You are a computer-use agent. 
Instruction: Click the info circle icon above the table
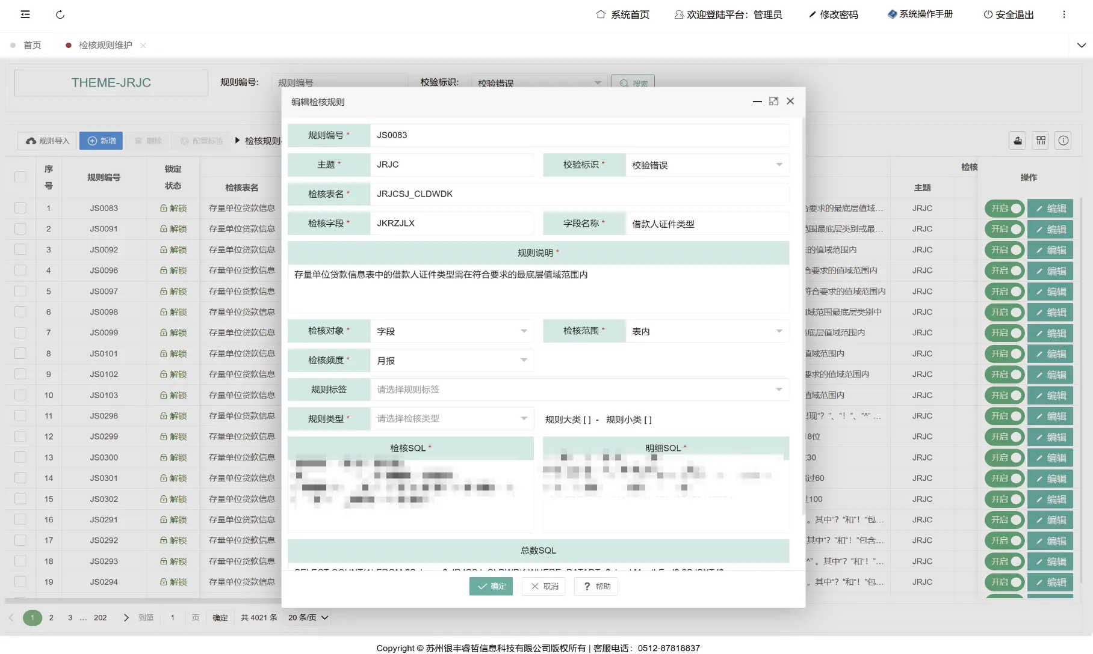tap(1064, 141)
